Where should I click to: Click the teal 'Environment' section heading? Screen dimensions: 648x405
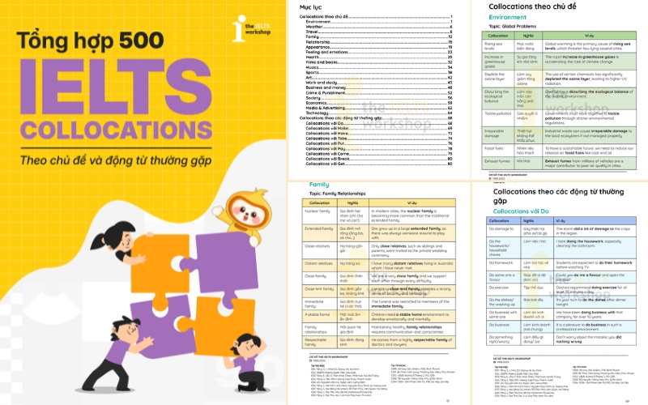(x=508, y=17)
